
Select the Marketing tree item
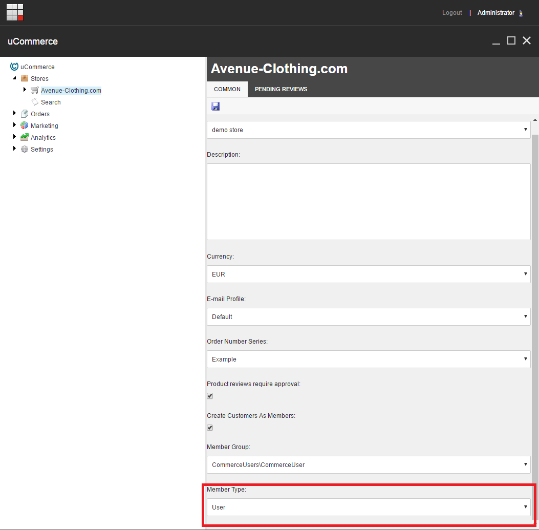click(x=45, y=126)
